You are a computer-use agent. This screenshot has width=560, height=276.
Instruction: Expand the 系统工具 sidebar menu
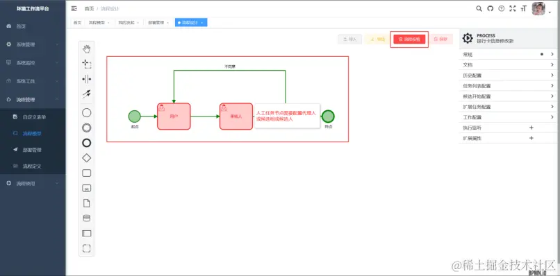[x=33, y=81]
